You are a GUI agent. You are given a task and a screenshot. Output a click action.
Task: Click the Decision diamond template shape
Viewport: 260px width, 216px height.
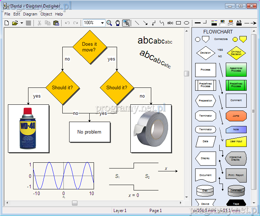[205, 53]
